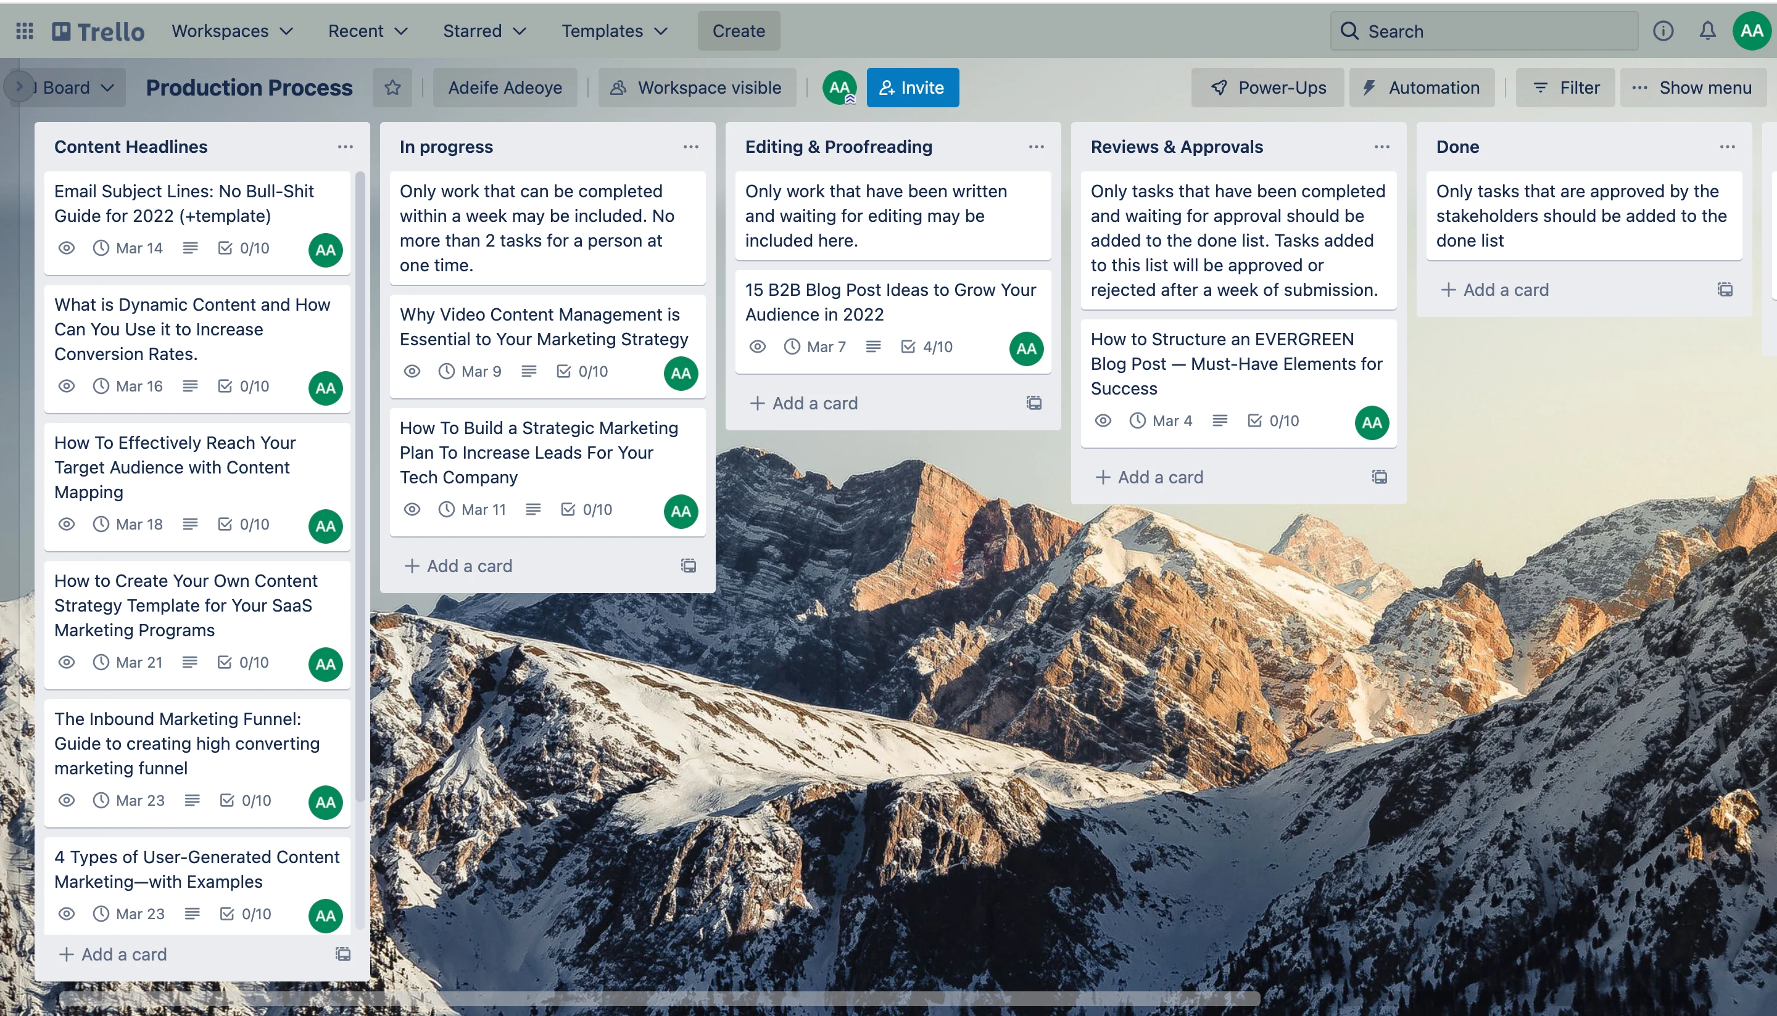This screenshot has height=1016, width=1777.
Task: Click the watch eye icon on the Mar 14 card
Action: point(67,248)
